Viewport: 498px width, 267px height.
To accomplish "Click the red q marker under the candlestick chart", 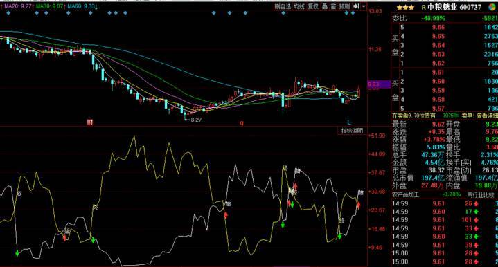I will [241, 122].
